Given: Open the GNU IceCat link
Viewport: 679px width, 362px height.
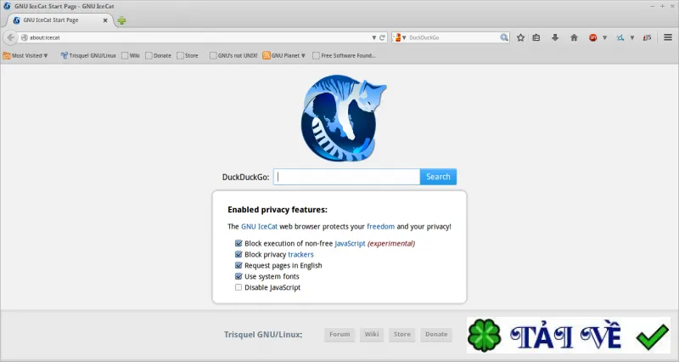Looking at the screenshot, I should (259, 226).
